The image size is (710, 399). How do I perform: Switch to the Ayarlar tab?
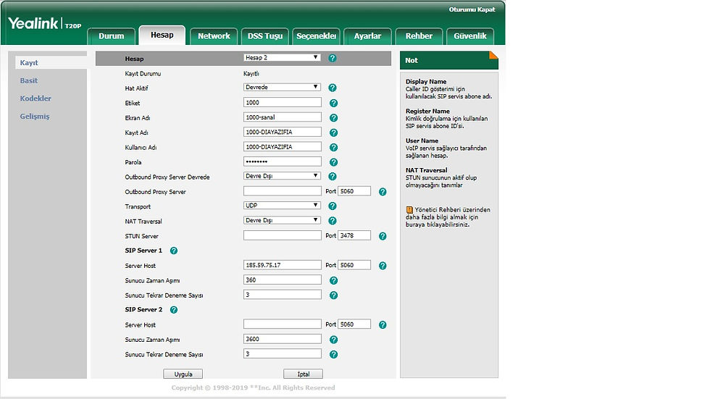tap(367, 36)
